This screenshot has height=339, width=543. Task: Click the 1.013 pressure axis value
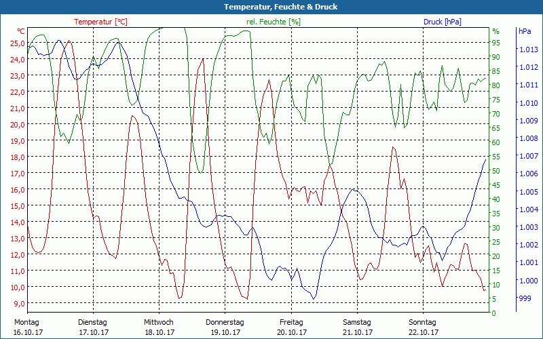(527, 49)
